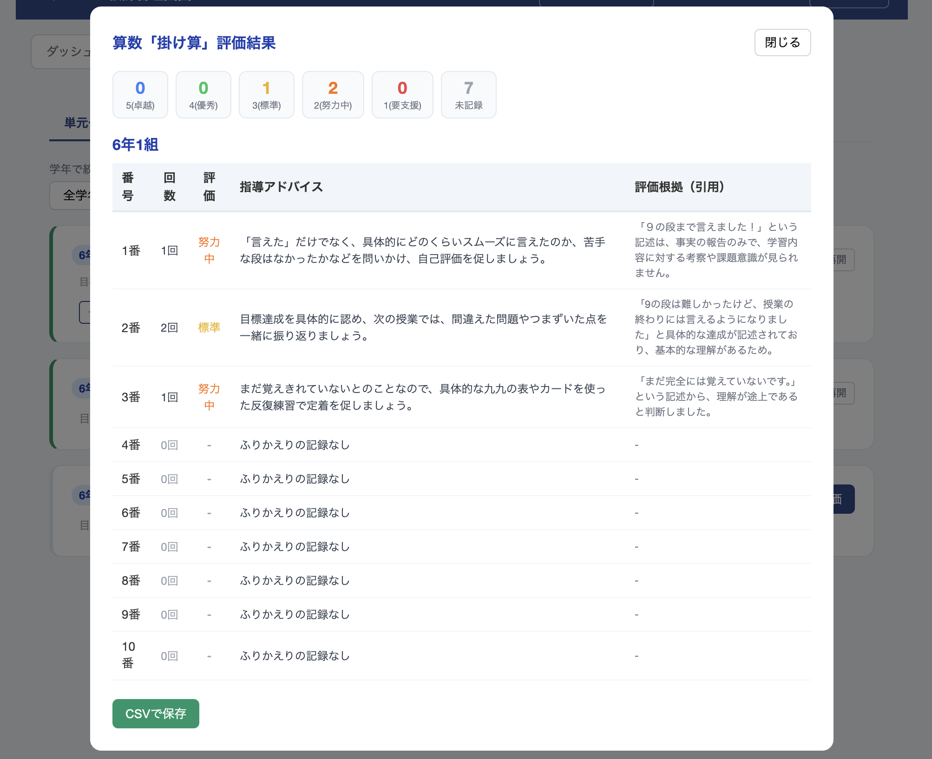The height and width of the screenshot is (759, 932).
Task: Select the 2(努力中) count card
Action: (x=333, y=95)
